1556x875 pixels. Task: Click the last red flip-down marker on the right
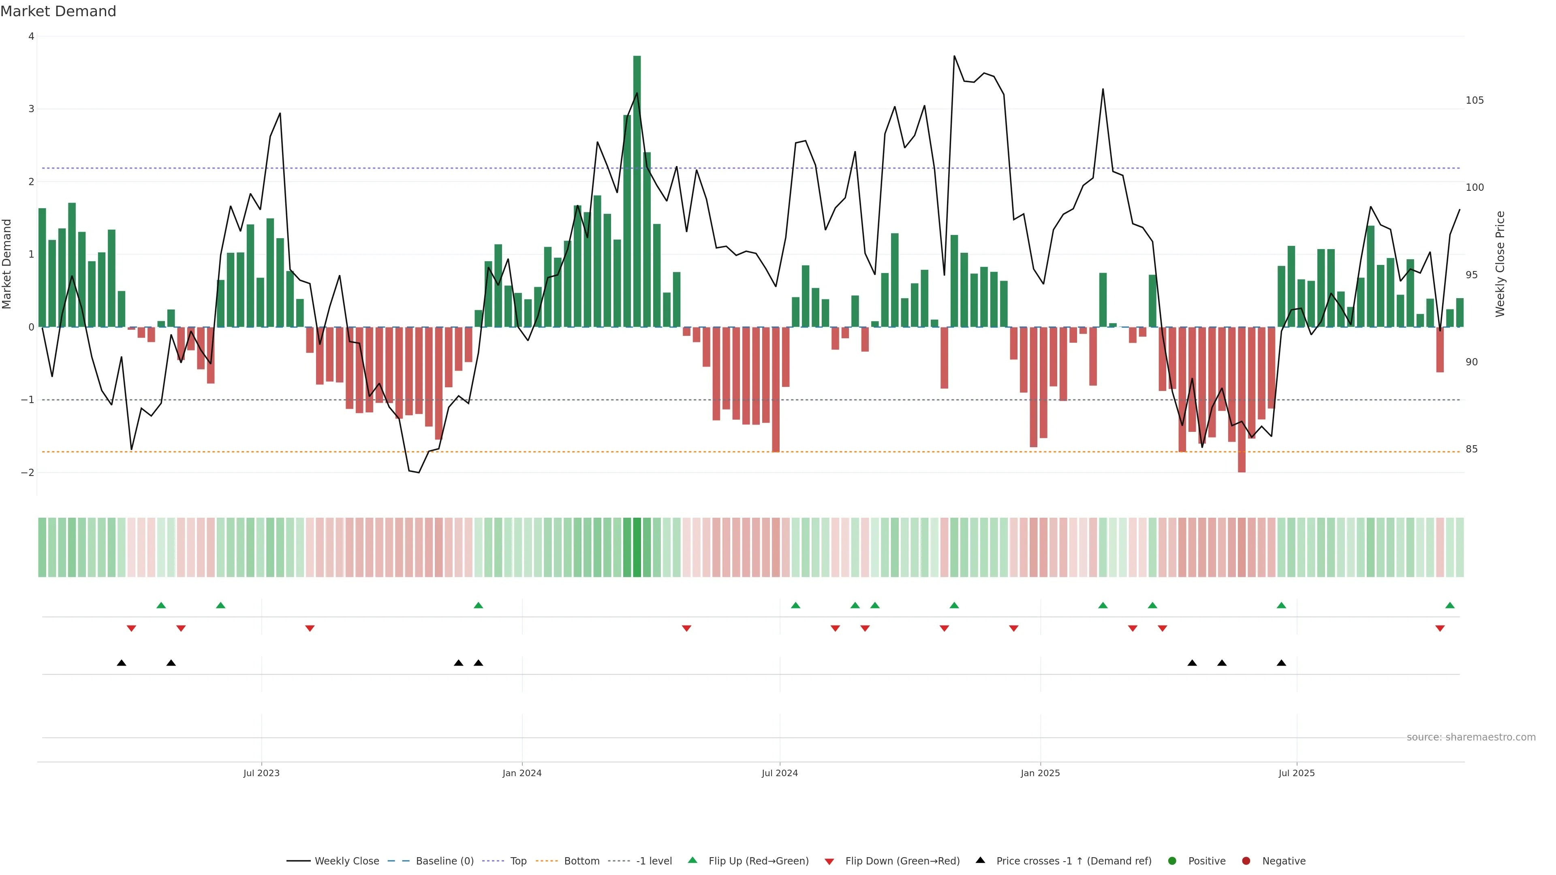[1440, 629]
